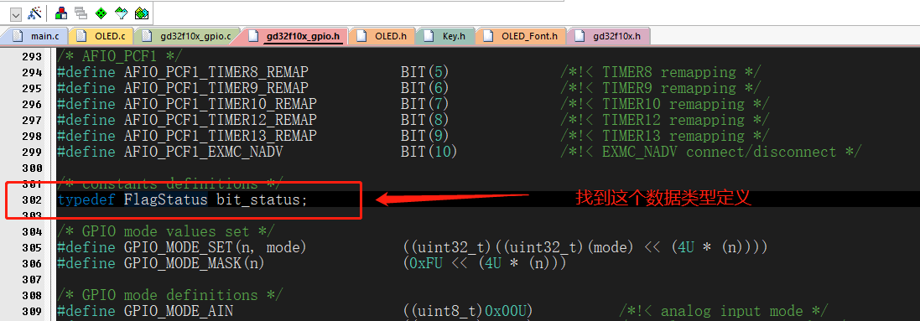Click the FlagStatus type name
This screenshot has width=920, height=321.
coord(165,199)
